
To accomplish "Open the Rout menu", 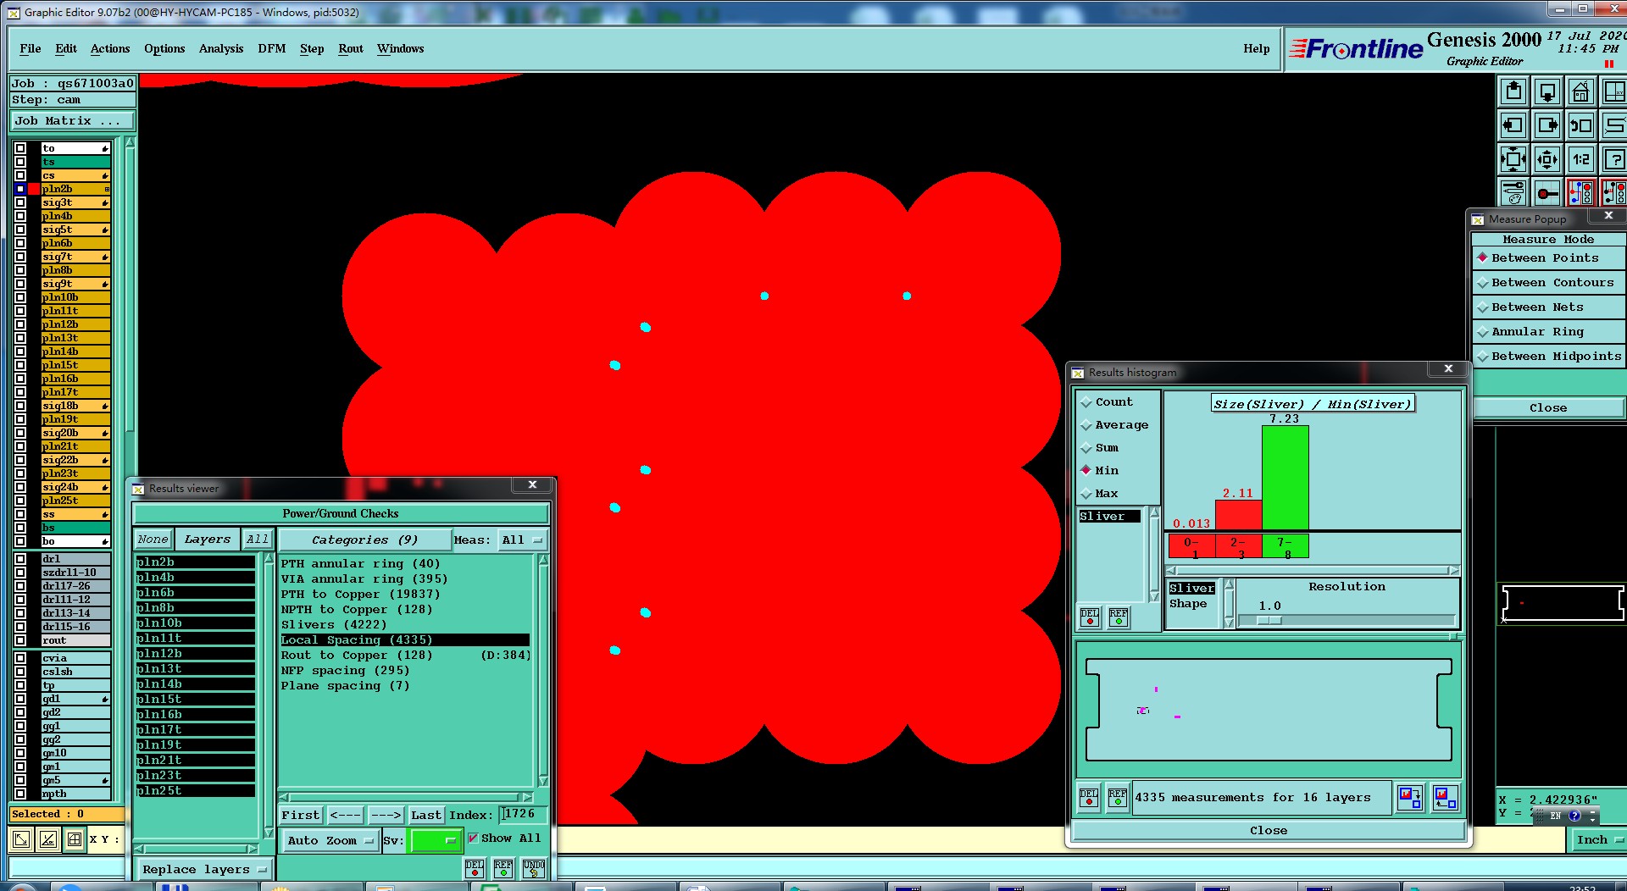I will [350, 48].
